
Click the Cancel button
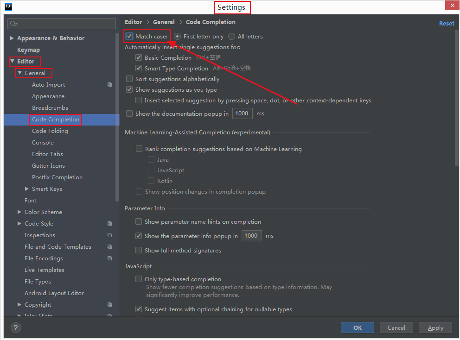[x=396, y=327]
